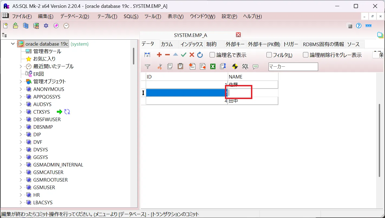Image resolution: width=385 pixels, height=218 pixels.
Task: Collapse the oracle database 19c tree node
Action: pos(12,43)
